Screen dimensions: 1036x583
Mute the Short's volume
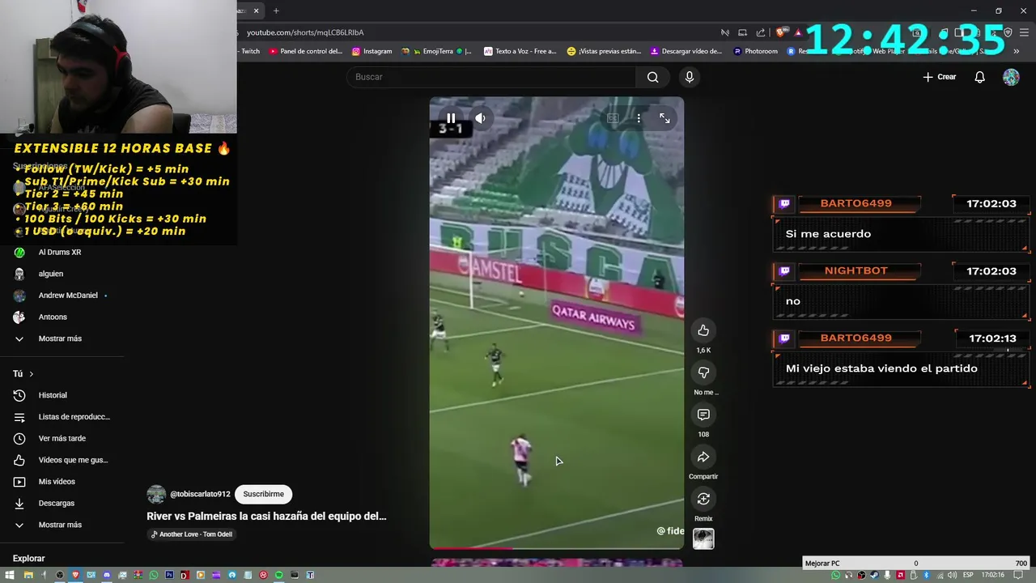pyautogui.click(x=480, y=118)
